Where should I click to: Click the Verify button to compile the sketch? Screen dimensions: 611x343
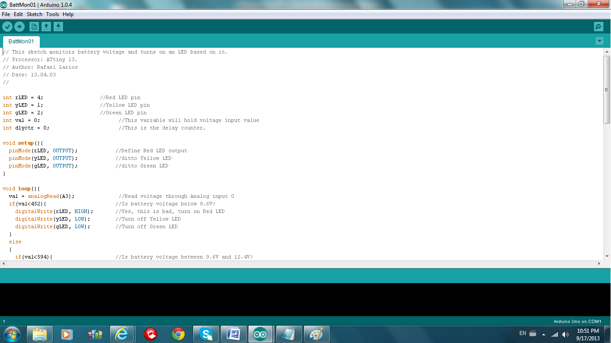click(x=7, y=26)
